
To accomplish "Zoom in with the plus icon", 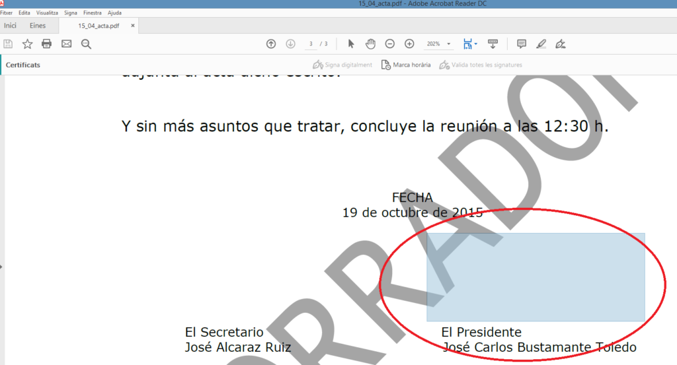I will pos(409,44).
